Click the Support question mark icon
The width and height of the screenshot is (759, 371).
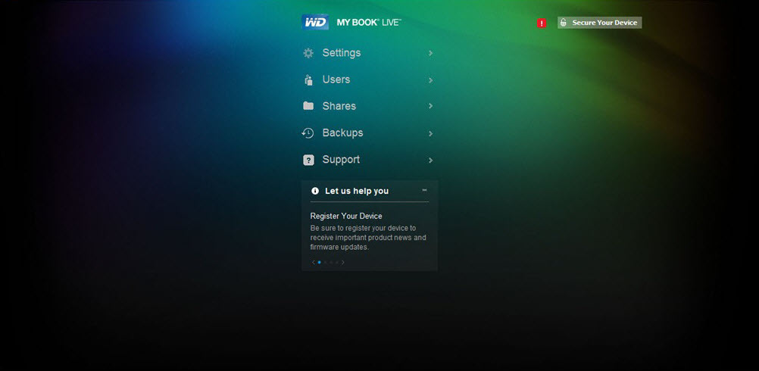[308, 160]
